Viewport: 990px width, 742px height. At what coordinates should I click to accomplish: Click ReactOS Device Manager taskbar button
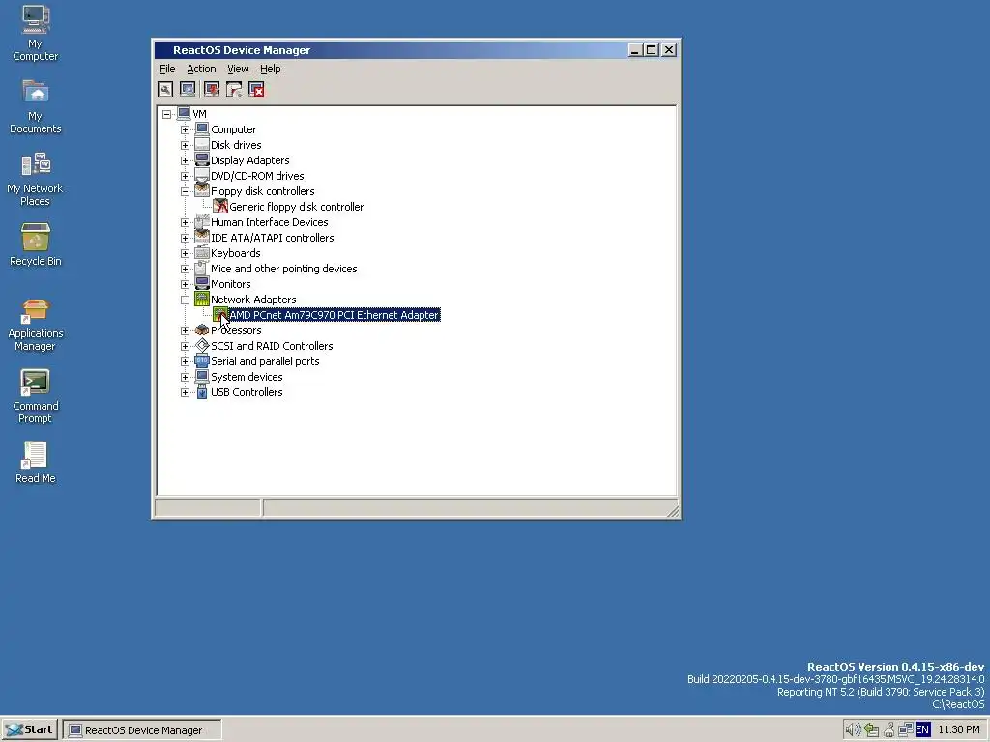(142, 730)
